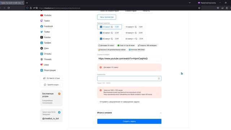Click the Ссылка на видео URL field
The width and height of the screenshot is (231, 130).
pyautogui.click(x=129, y=58)
